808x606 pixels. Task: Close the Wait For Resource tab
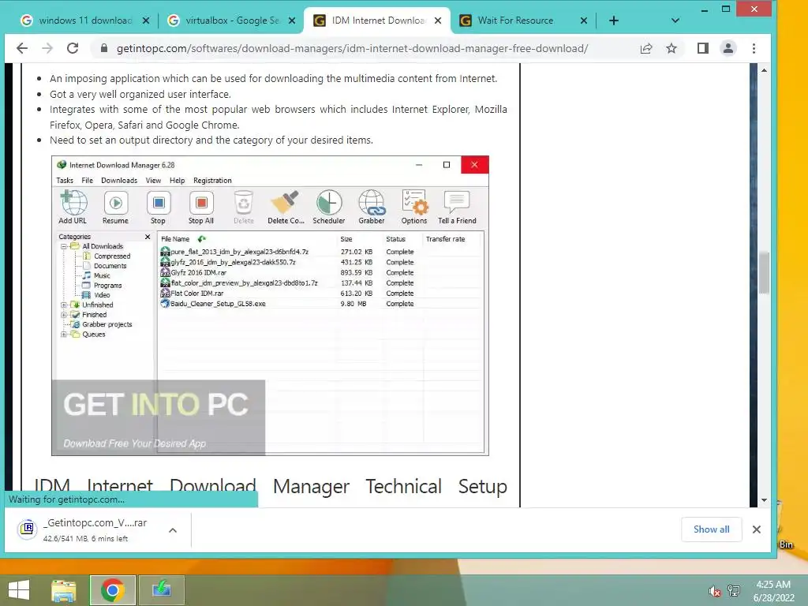(583, 21)
